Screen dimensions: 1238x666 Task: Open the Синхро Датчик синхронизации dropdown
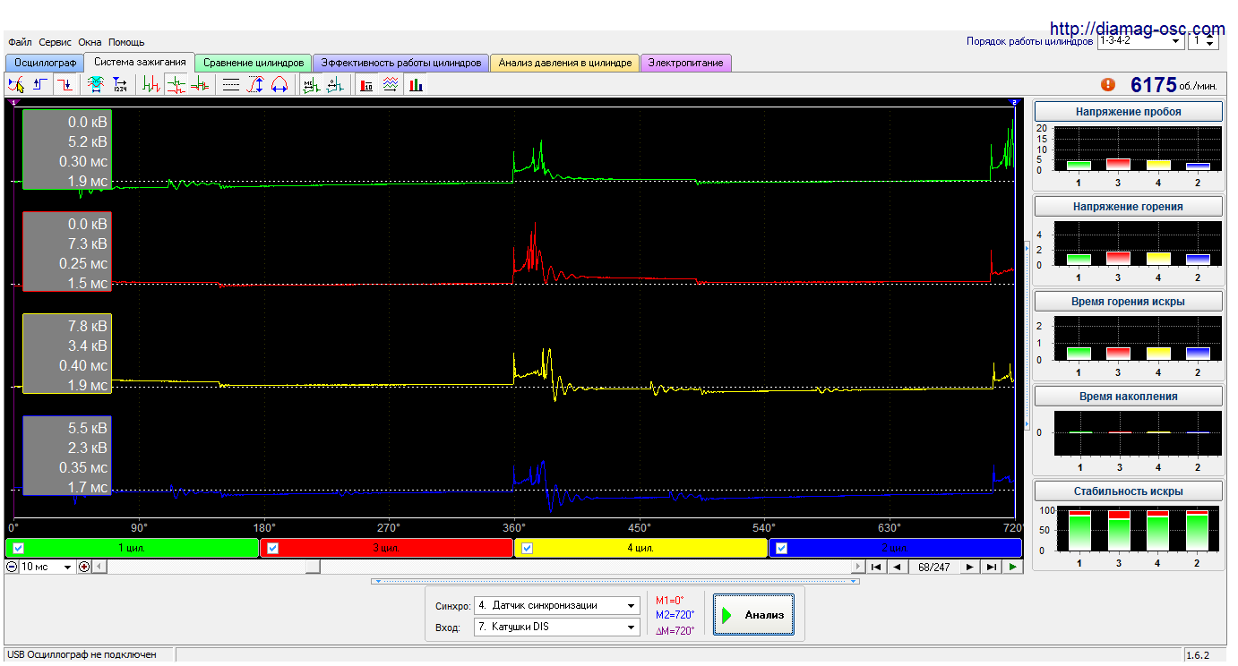pyautogui.click(x=557, y=605)
